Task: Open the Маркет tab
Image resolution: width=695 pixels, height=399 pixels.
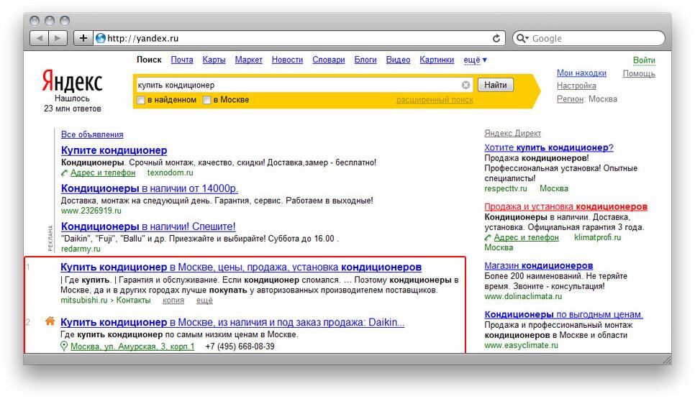Action: click(249, 60)
